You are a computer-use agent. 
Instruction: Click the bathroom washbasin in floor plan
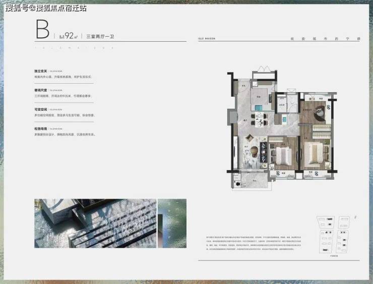tap(284, 120)
